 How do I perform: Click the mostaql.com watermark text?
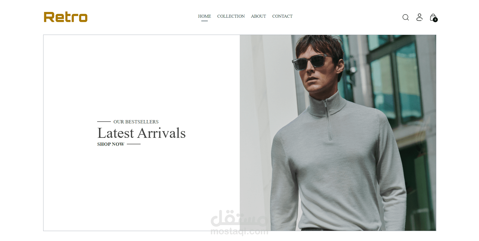pos(239,232)
